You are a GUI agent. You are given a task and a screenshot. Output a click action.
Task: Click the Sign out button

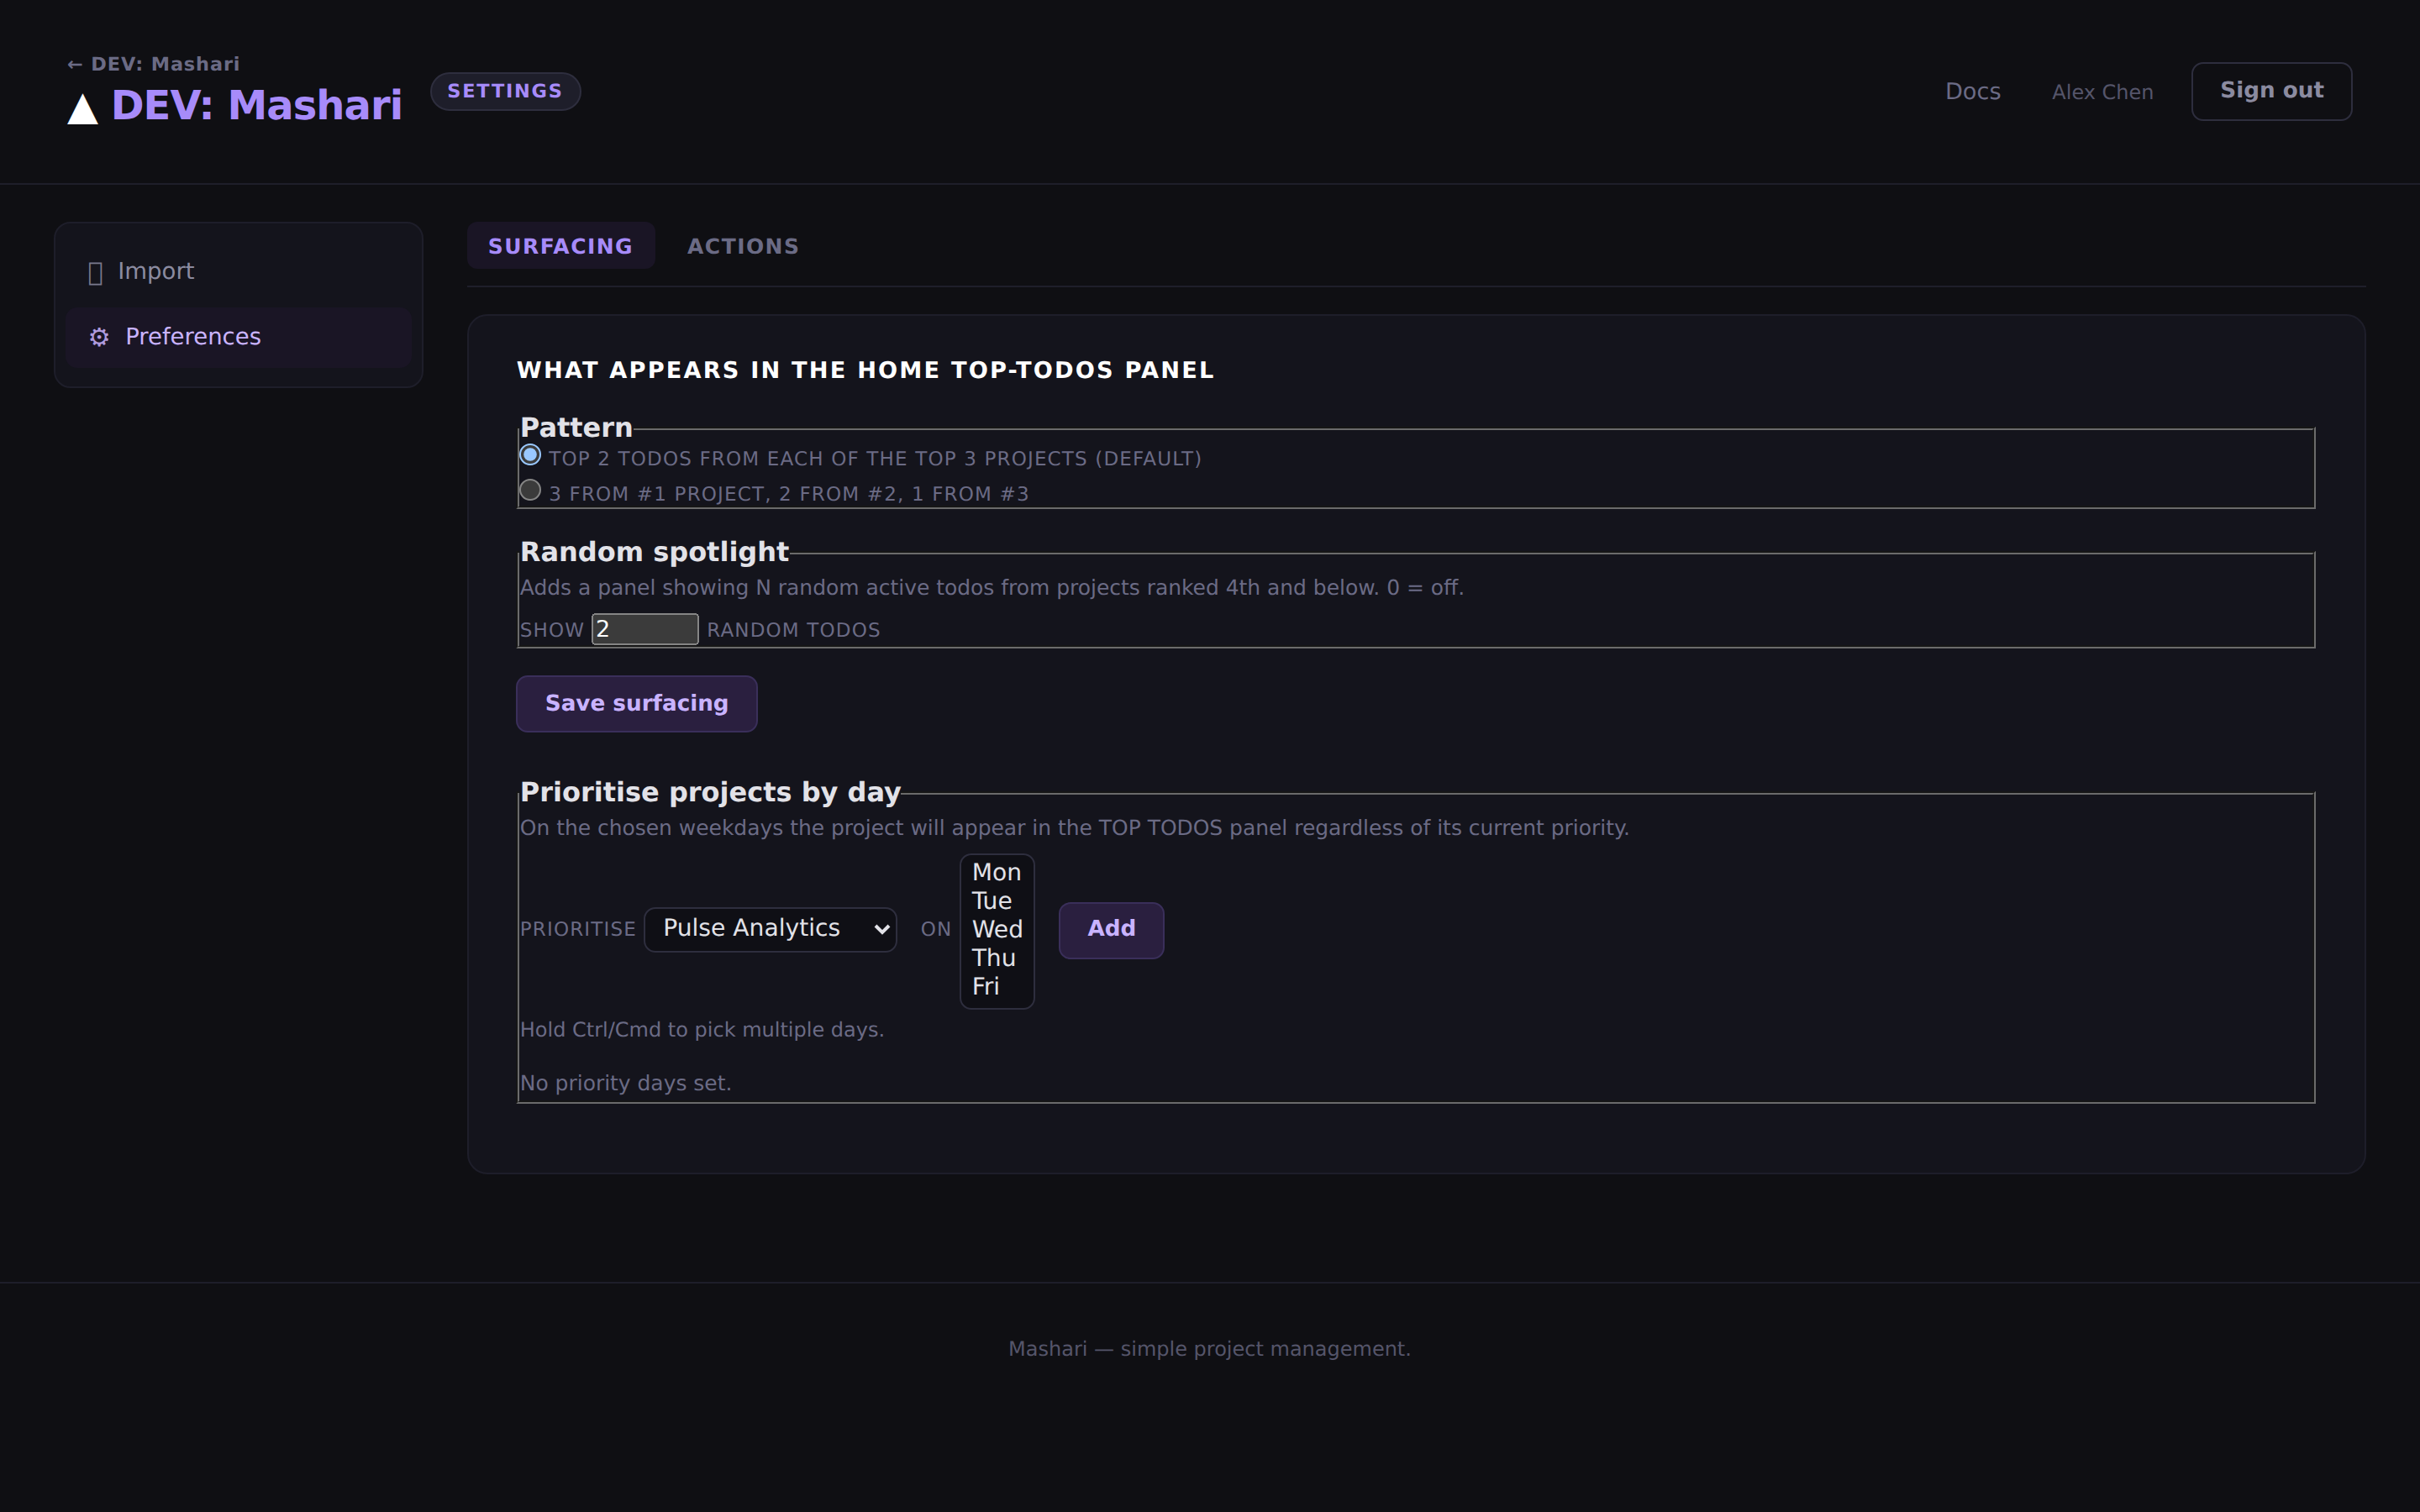(2271, 91)
